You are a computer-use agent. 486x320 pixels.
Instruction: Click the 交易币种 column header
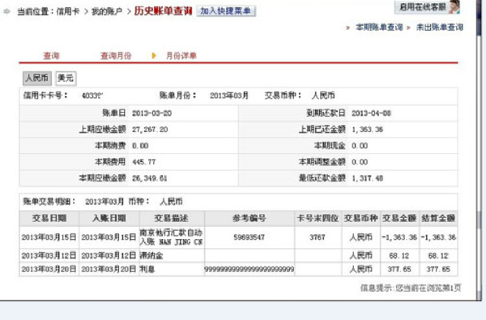(x=360, y=218)
